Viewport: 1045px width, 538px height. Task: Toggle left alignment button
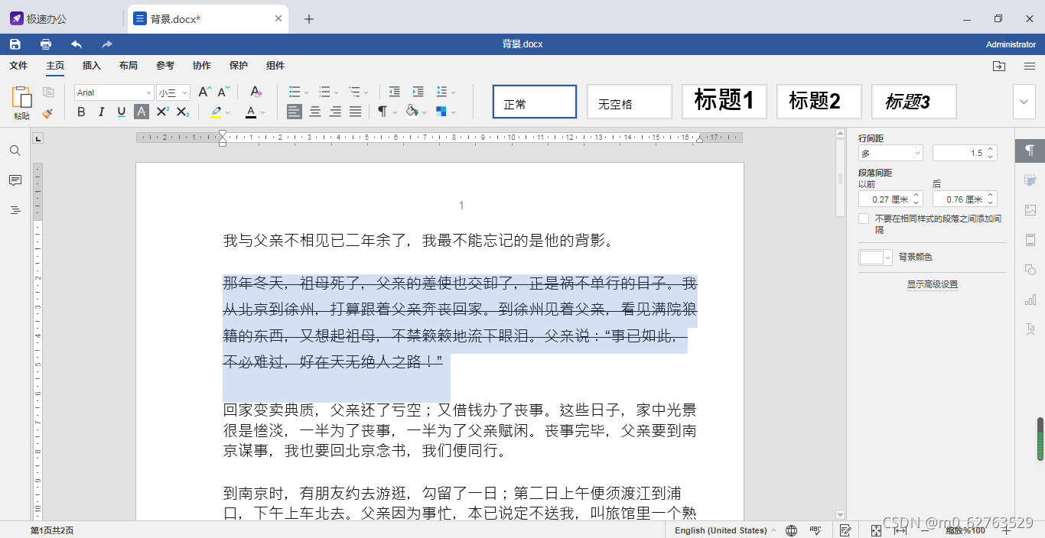(x=295, y=112)
